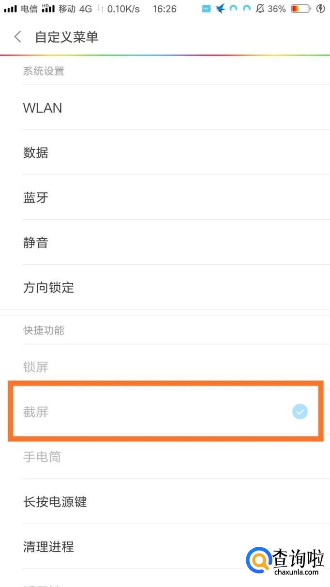Tap the charging bolt icon
Screen dimensions: 330x587
(x=320, y=9)
